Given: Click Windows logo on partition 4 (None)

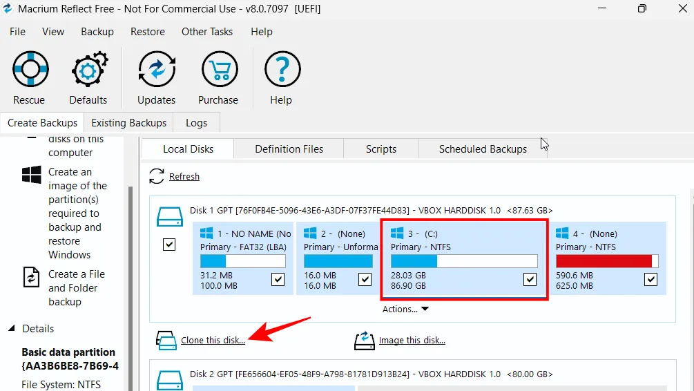Looking at the screenshot, I should tap(562, 233).
